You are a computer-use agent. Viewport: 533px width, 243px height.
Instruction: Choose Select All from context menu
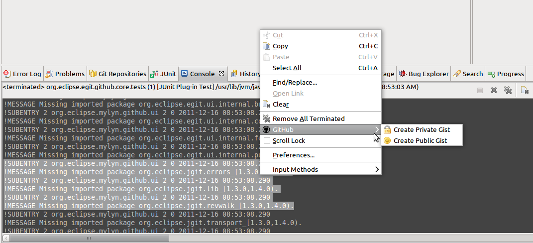click(x=320, y=68)
